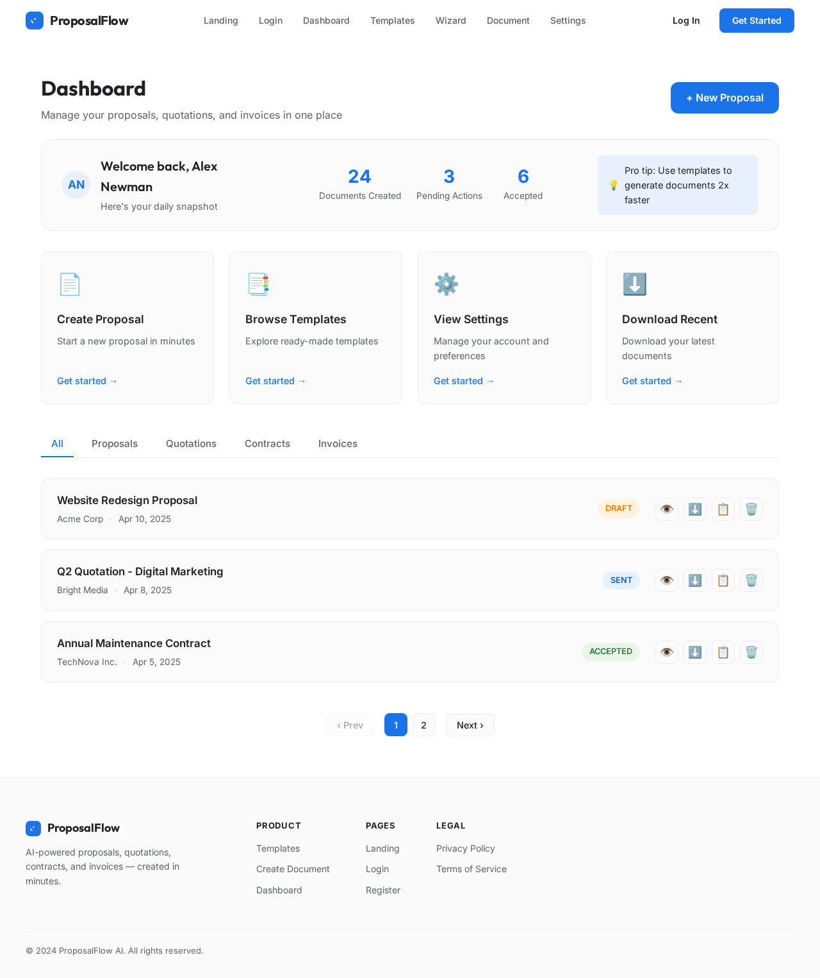Click the Next pagination button
The height and width of the screenshot is (978, 820).
pos(470,725)
